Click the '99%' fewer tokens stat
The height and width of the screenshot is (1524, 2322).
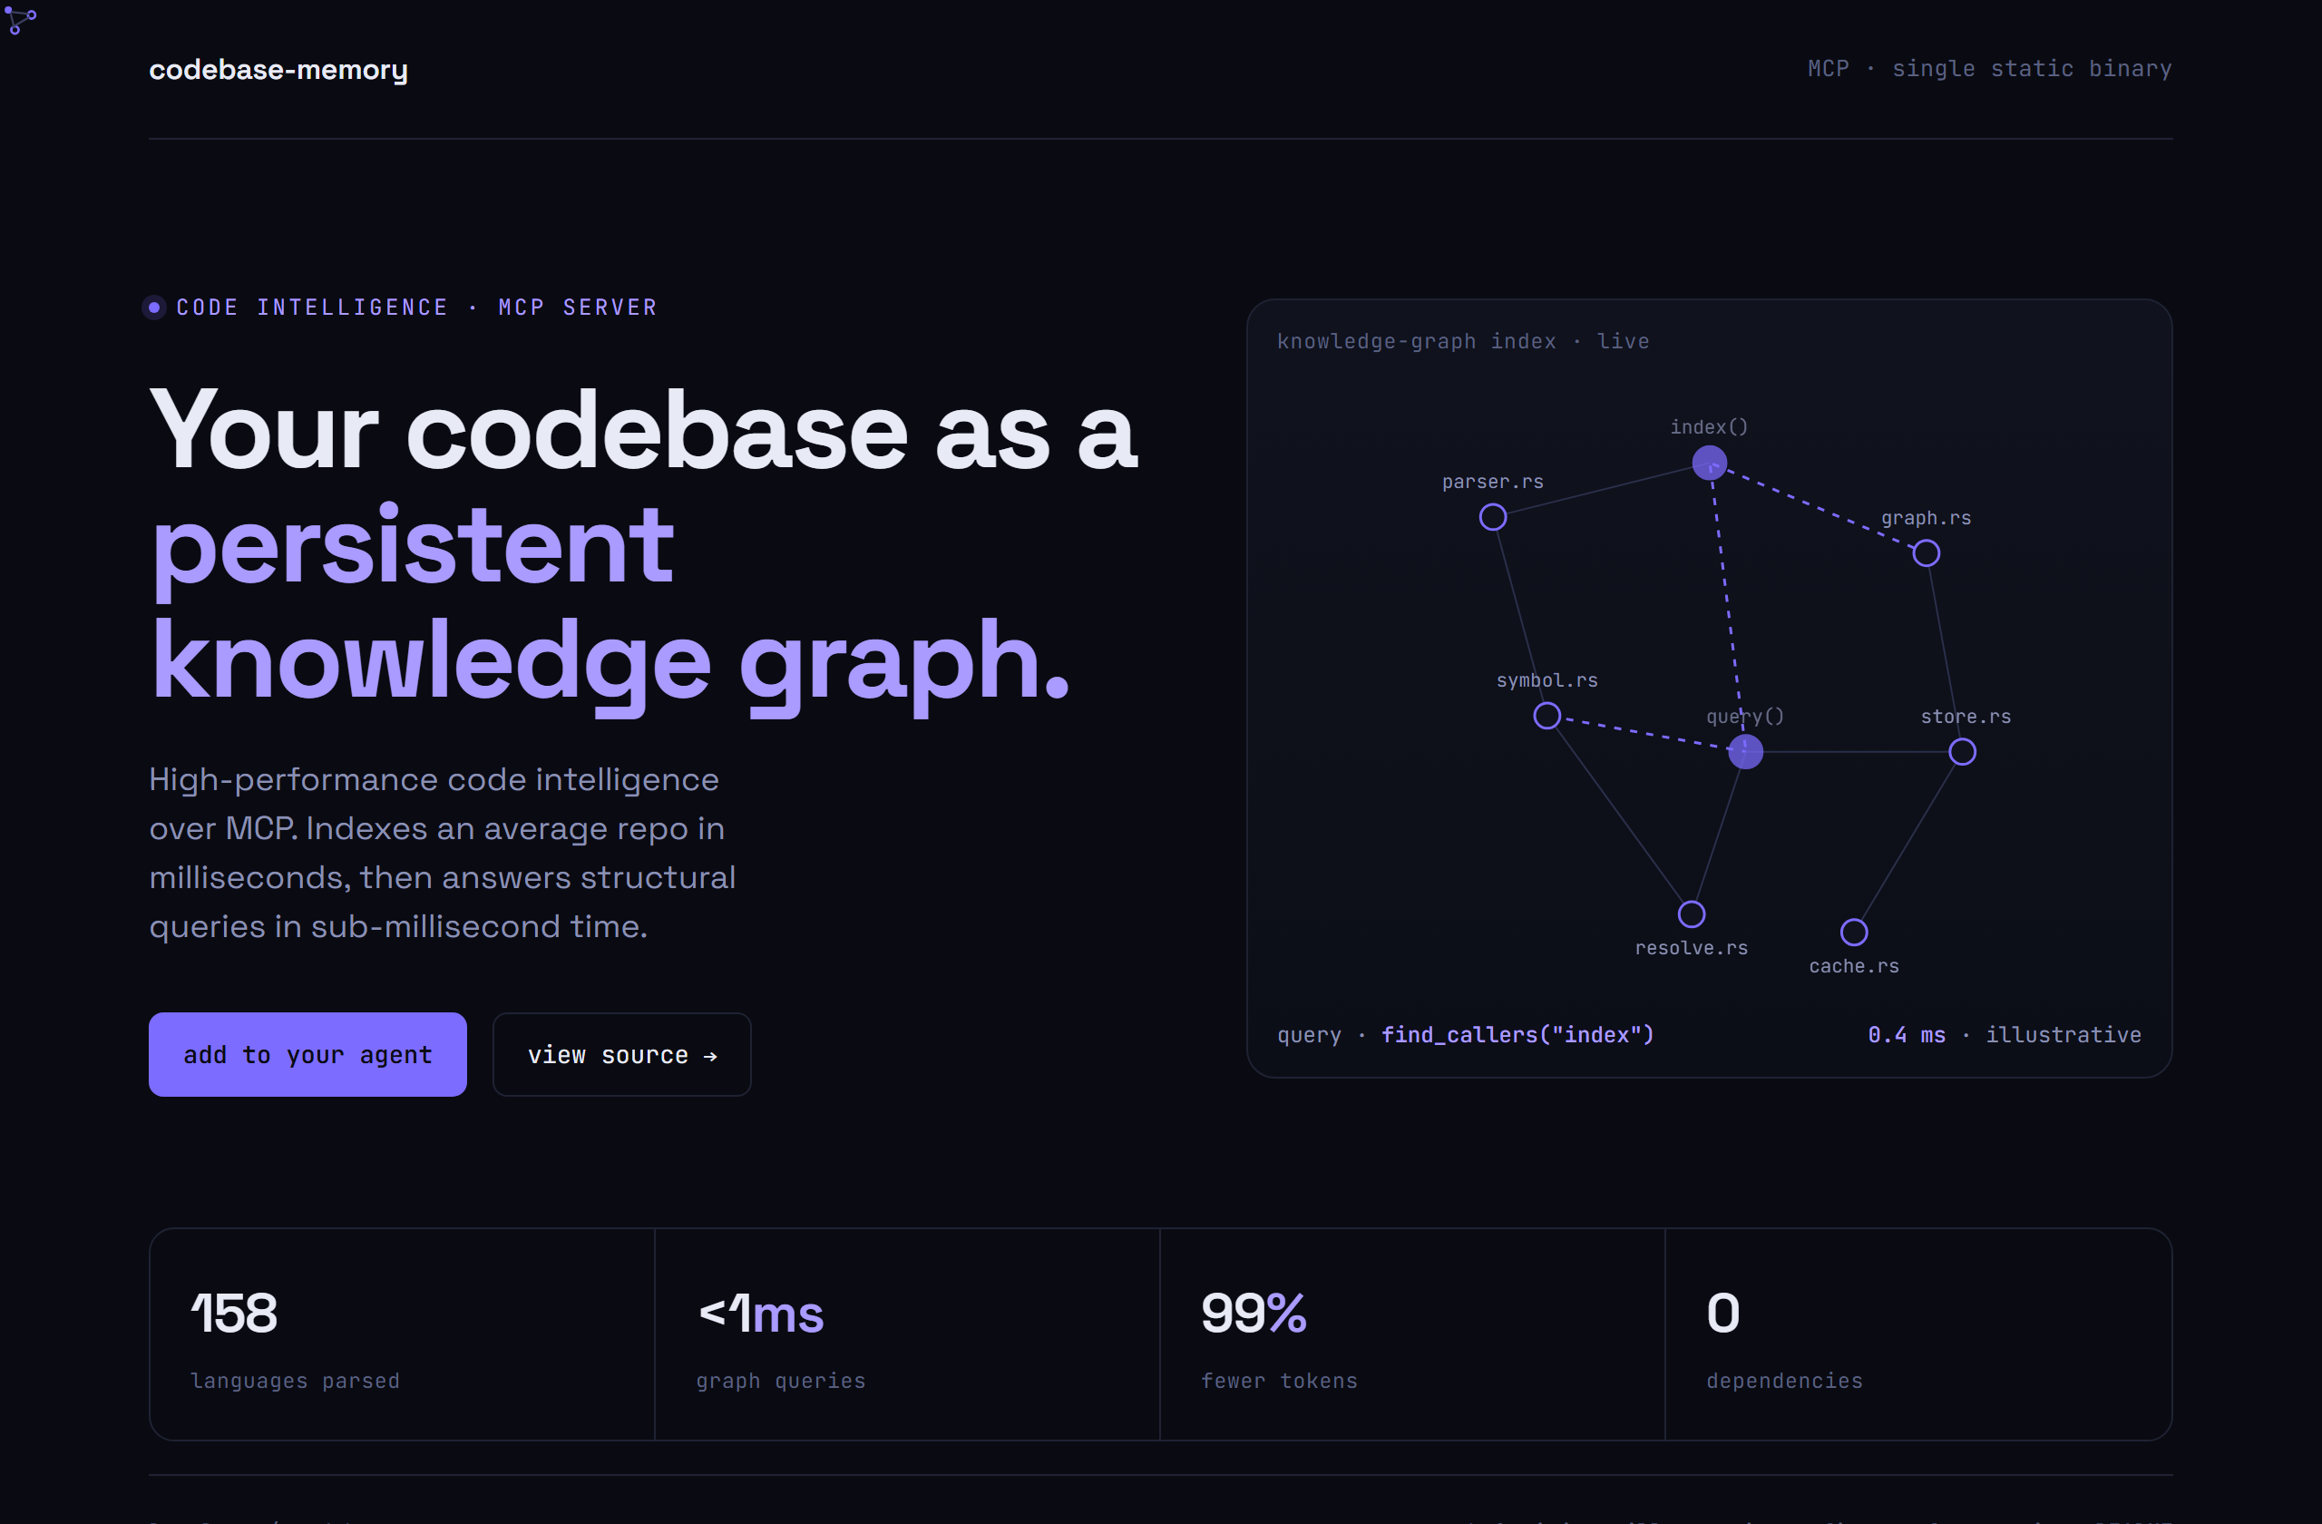pos(1254,1313)
